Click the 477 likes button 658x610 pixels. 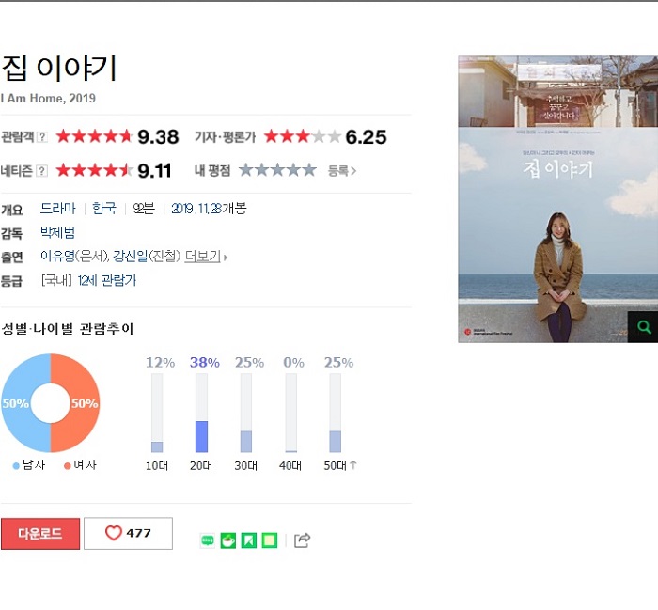pyautogui.click(x=128, y=533)
